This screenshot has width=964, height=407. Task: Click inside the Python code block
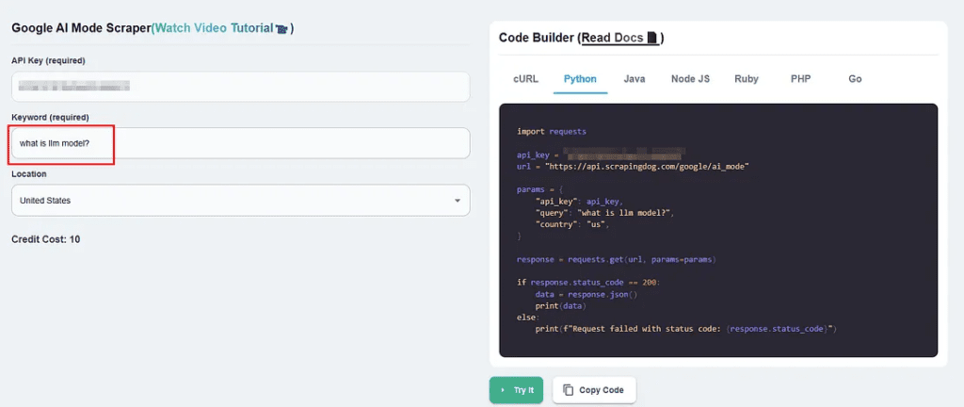tap(717, 231)
